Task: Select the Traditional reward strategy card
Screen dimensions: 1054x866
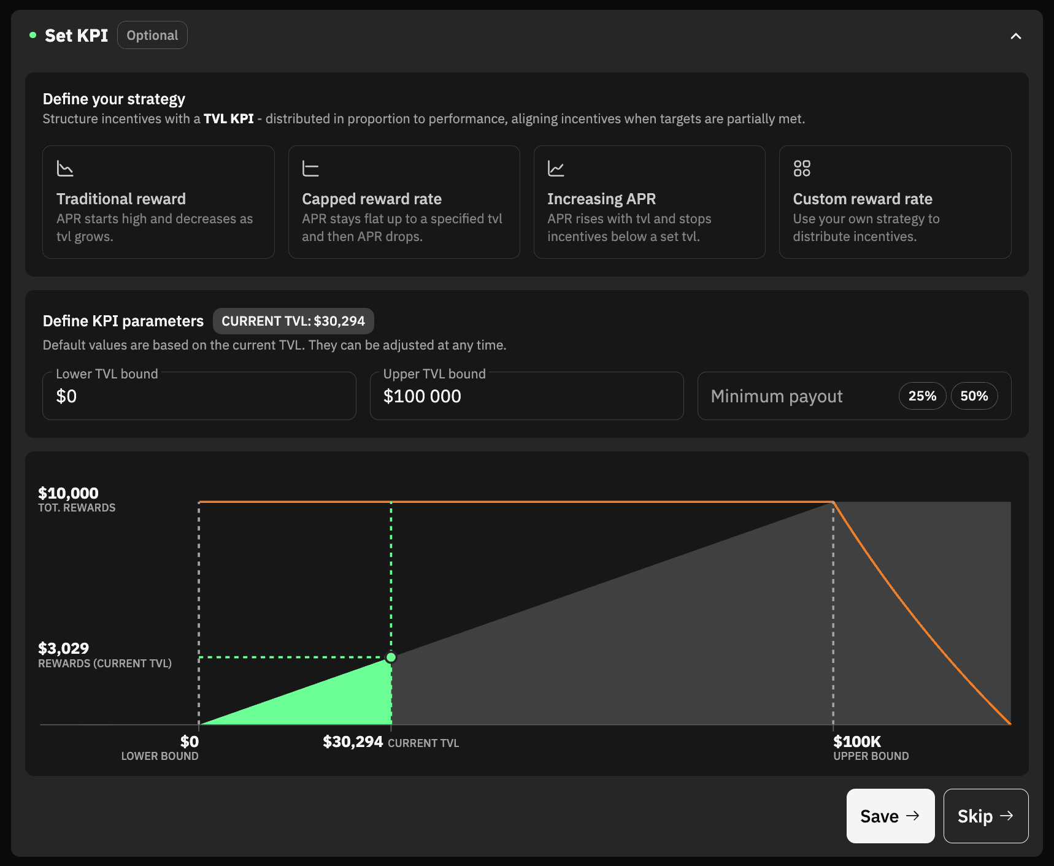Action: coord(158,202)
